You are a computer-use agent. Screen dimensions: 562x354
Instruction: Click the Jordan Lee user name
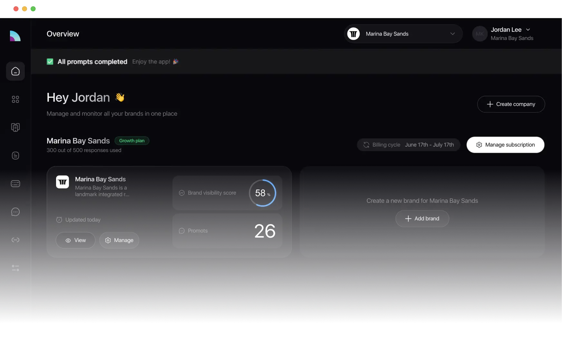pos(506,30)
